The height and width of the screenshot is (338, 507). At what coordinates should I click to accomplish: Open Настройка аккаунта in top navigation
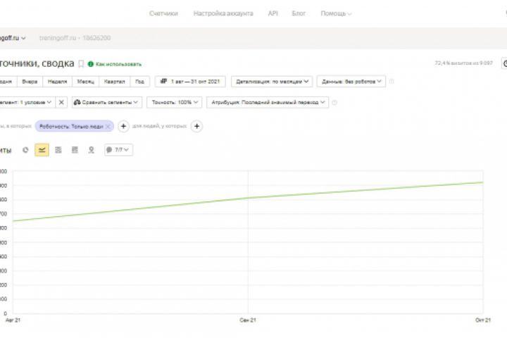(223, 13)
